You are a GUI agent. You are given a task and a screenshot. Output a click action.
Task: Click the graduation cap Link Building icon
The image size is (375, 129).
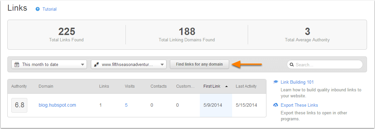(276, 82)
